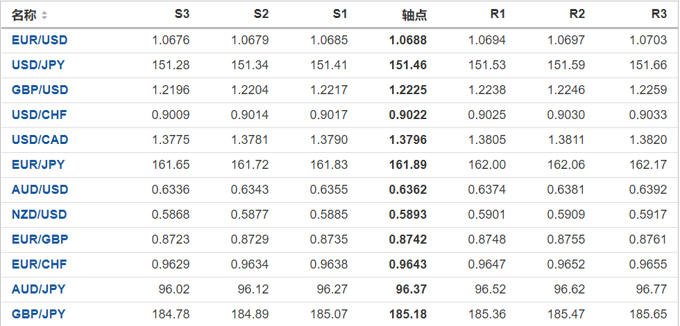The height and width of the screenshot is (326, 680).
Task: Select the USD/CHF pair link
Action: coord(40,115)
